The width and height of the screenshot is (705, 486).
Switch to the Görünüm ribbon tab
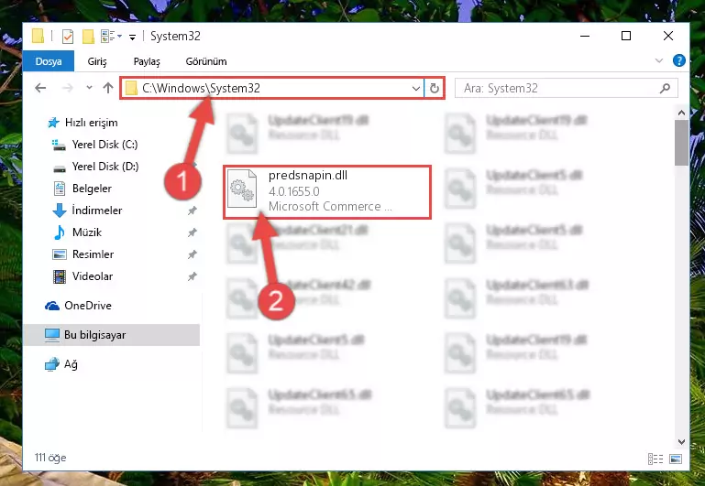pos(206,61)
